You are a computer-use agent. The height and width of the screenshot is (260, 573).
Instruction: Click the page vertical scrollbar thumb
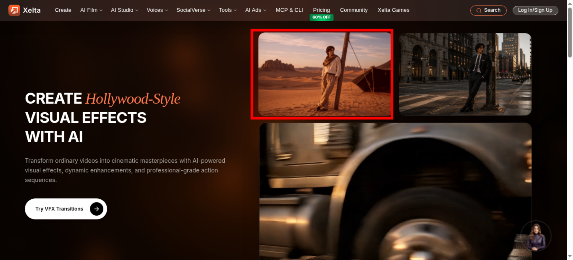(570, 32)
